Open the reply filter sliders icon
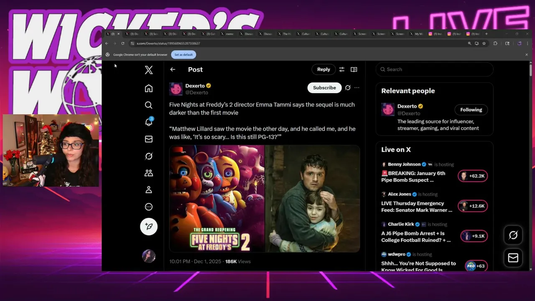This screenshot has height=301, width=535. [x=341, y=69]
